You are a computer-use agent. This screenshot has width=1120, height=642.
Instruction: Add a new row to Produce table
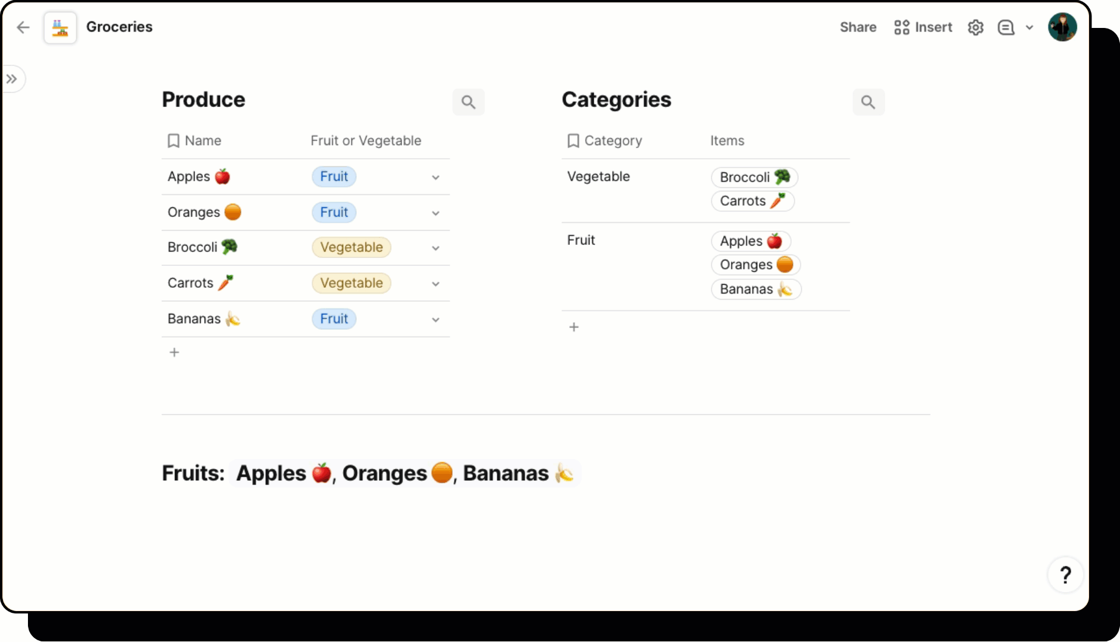pyautogui.click(x=174, y=353)
